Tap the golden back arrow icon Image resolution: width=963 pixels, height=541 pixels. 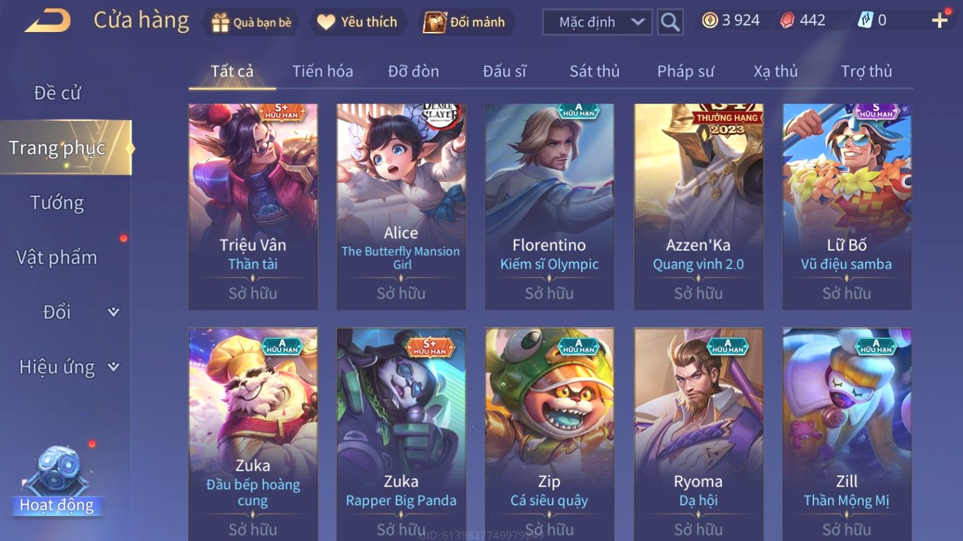[x=47, y=21]
